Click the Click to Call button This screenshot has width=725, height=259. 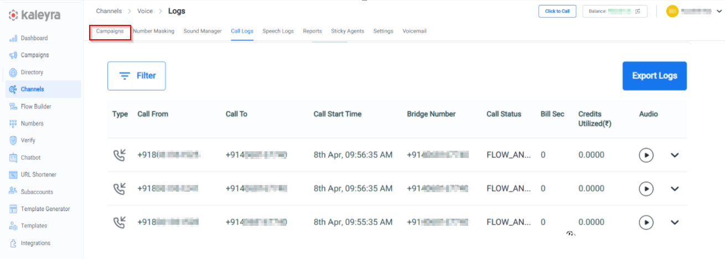tap(557, 11)
